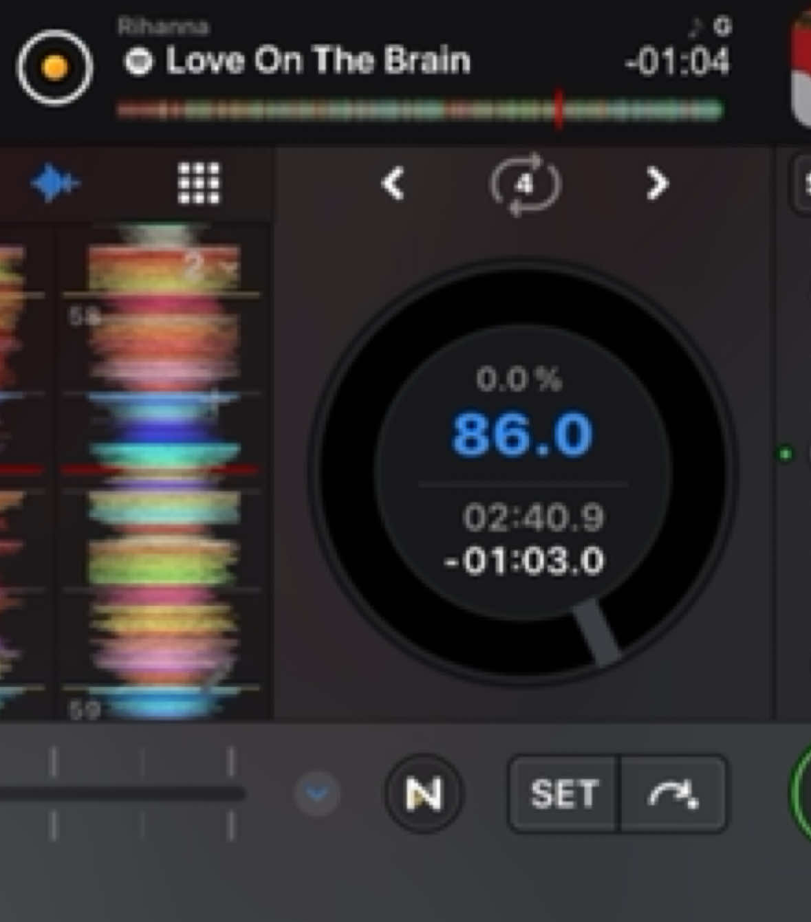This screenshot has height=922, width=811.
Task: Click the small icon before the song title
Action: pos(138,62)
